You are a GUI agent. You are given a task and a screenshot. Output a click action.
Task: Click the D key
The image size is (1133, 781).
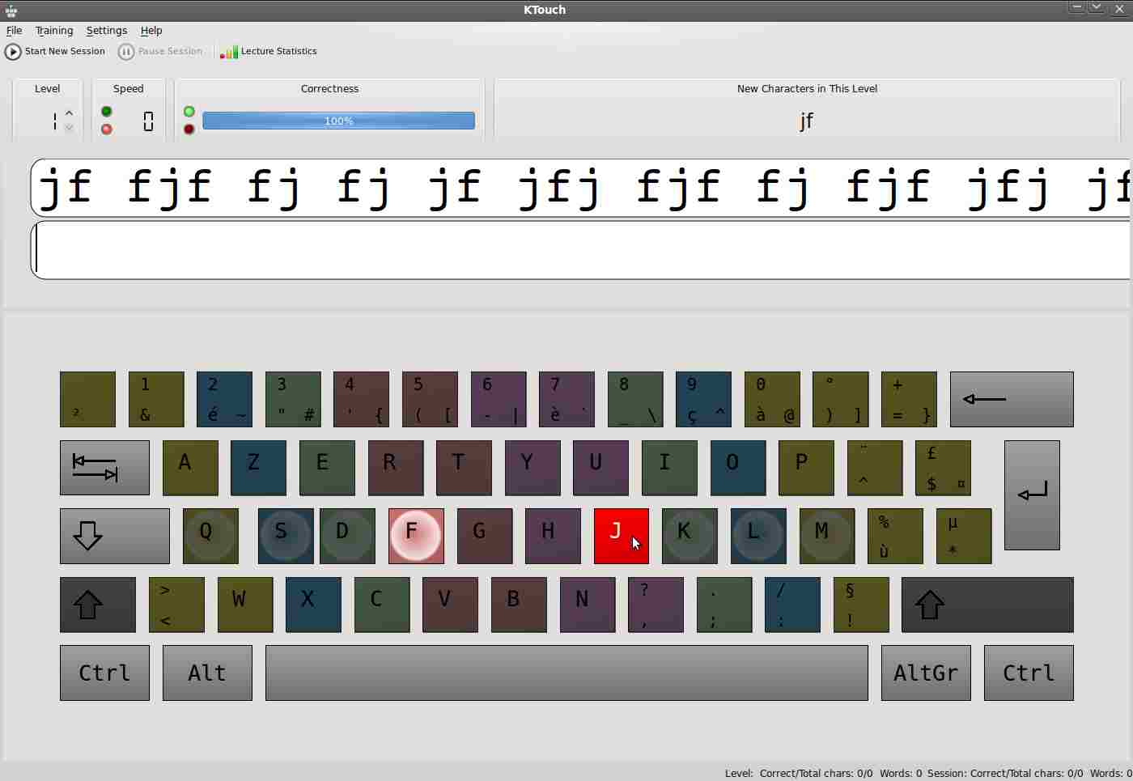[x=347, y=536]
